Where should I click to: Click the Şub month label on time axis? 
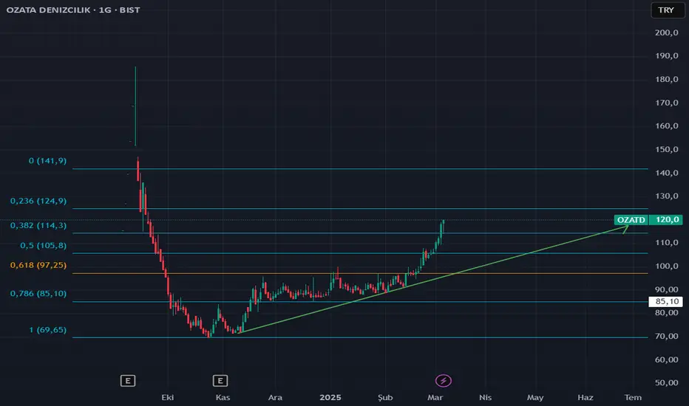pos(385,397)
